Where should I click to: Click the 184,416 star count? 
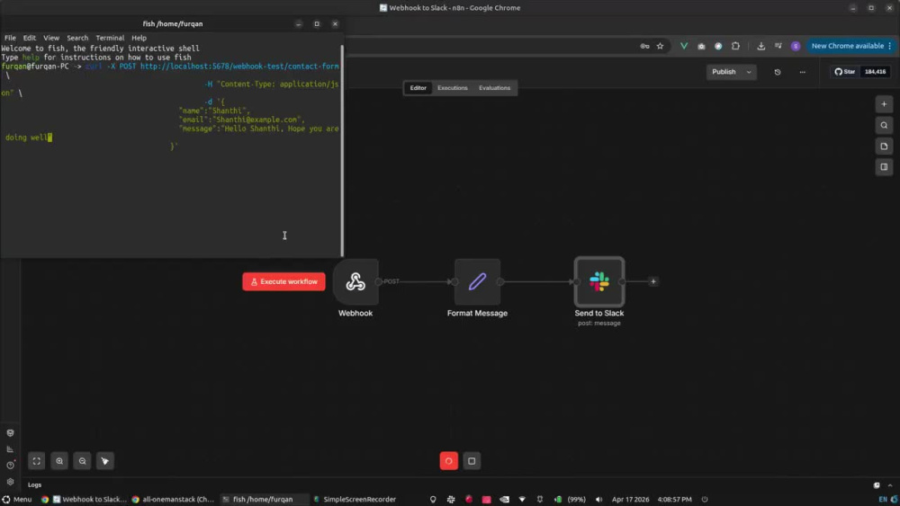point(875,72)
